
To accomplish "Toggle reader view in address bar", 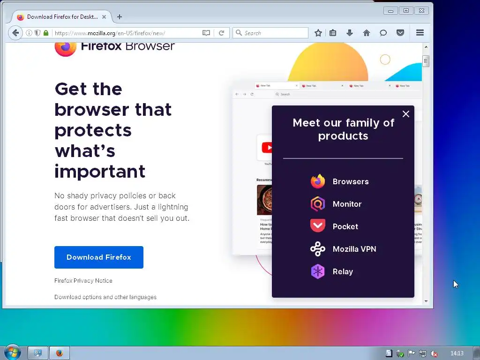I will [206, 33].
